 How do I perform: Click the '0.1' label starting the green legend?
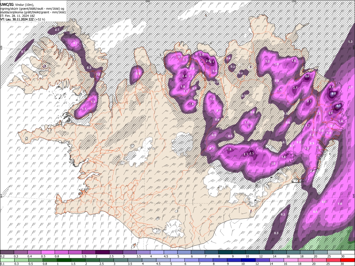coord(2,264)
